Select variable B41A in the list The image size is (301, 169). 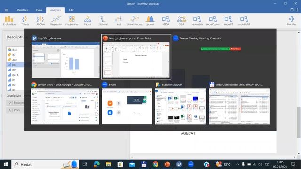tap(16, 75)
